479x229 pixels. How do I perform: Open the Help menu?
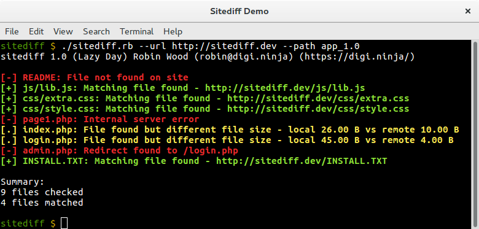173,31
